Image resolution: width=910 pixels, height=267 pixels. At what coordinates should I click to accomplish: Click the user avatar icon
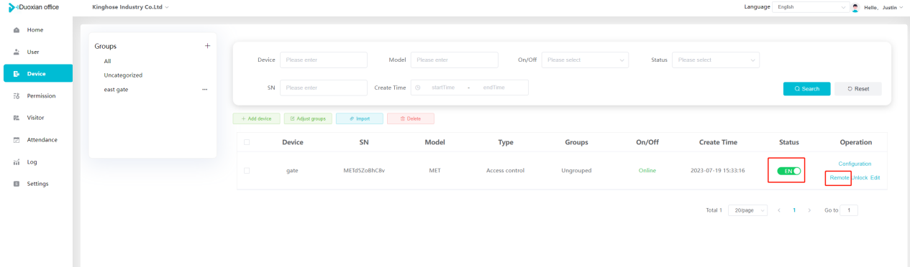point(855,7)
